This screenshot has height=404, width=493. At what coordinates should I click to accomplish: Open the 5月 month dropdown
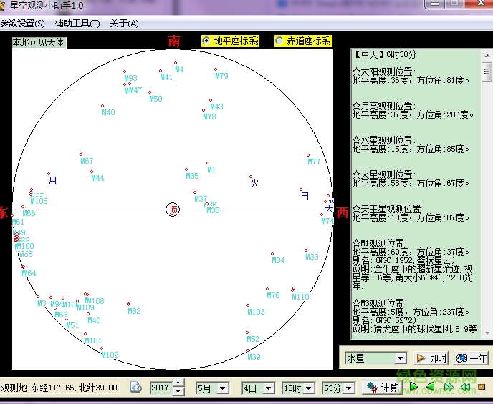pyautogui.click(x=222, y=388)
